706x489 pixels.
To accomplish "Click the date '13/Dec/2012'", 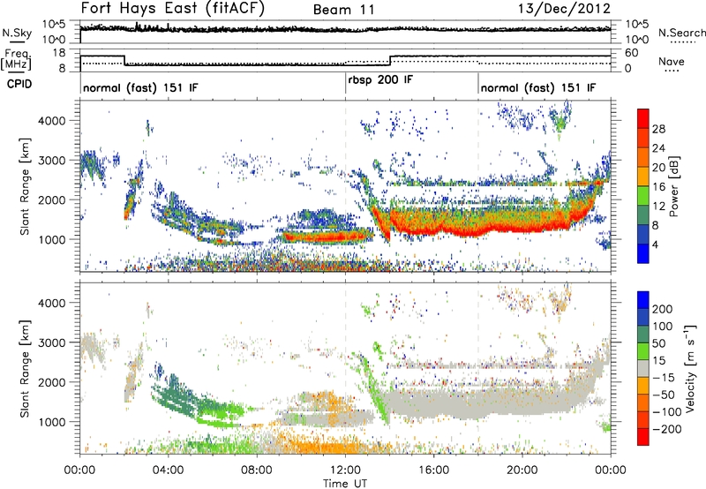I will click(564, 9).
